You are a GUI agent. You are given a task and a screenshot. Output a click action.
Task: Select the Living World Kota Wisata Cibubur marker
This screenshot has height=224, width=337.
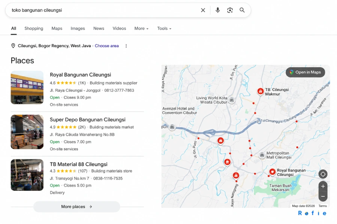[232, 100]
